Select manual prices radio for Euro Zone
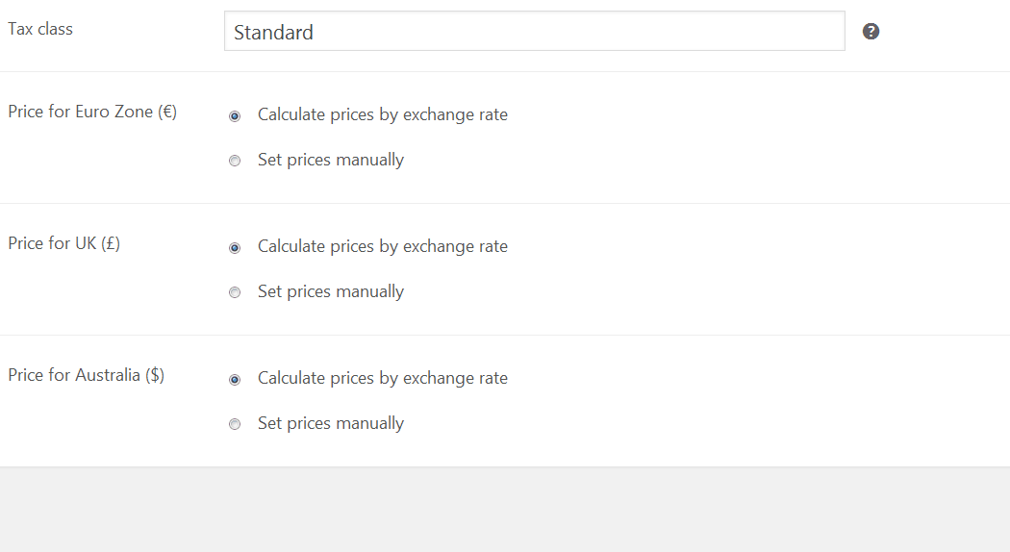 tap(235, 162)
